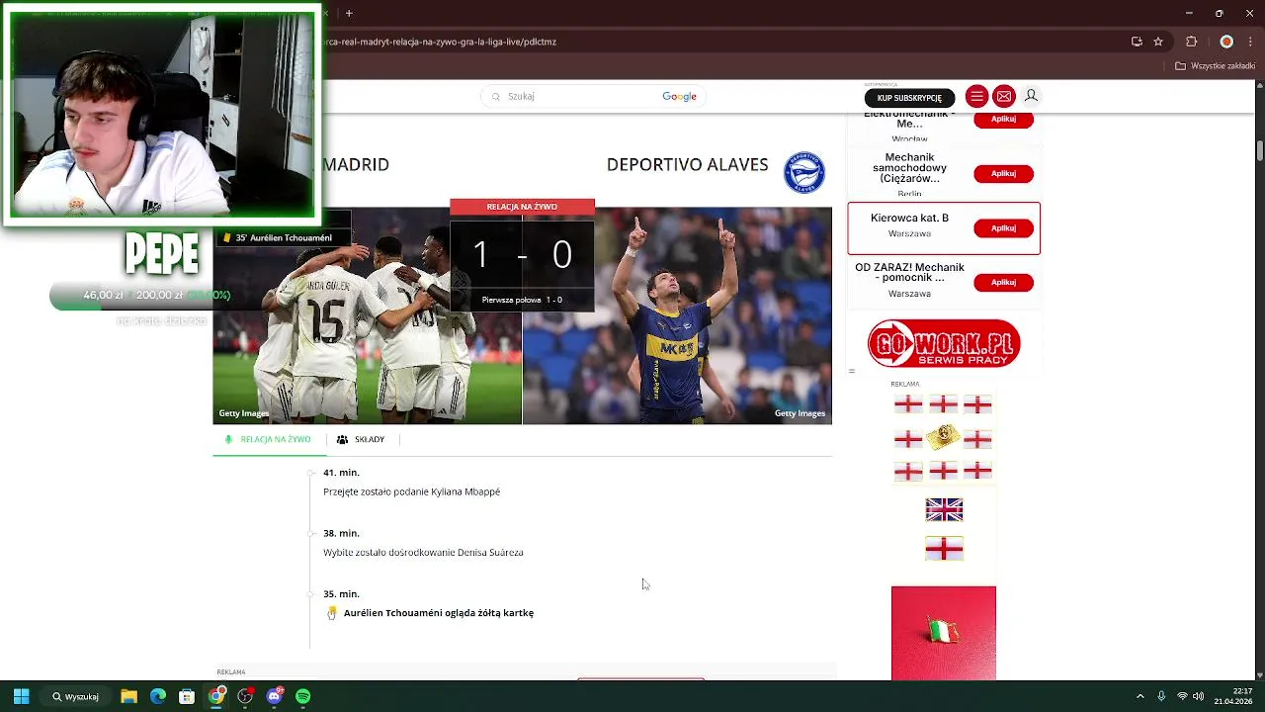Click the red RELACJA NA ŻYWO score label

click(x=522, y=207)
